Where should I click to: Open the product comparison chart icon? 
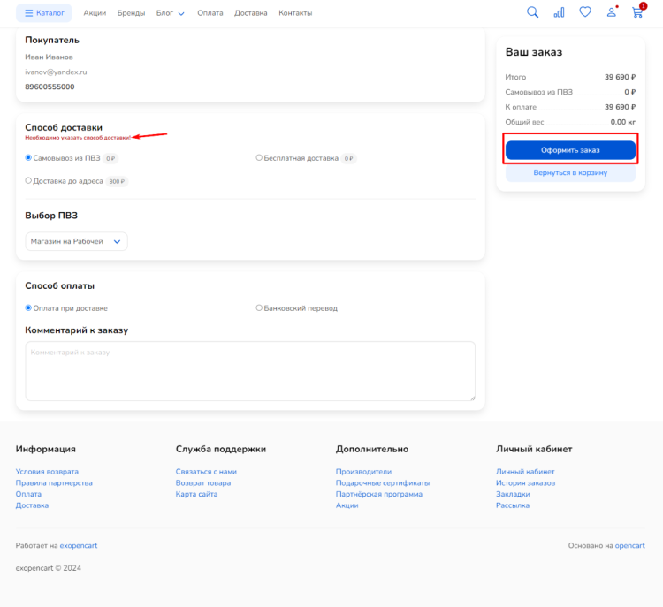(x=559, y=12)
